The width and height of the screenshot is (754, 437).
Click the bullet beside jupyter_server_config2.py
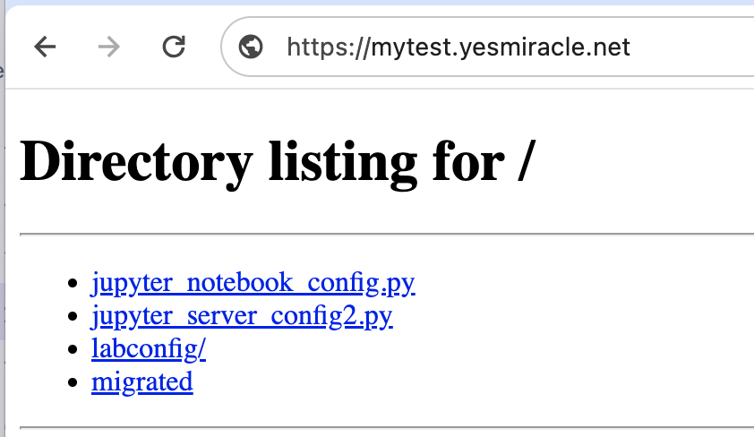tap(73, 318)
